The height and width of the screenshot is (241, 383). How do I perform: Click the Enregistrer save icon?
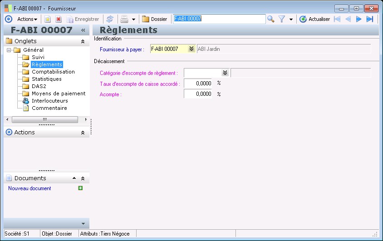[x=70, y=20]
